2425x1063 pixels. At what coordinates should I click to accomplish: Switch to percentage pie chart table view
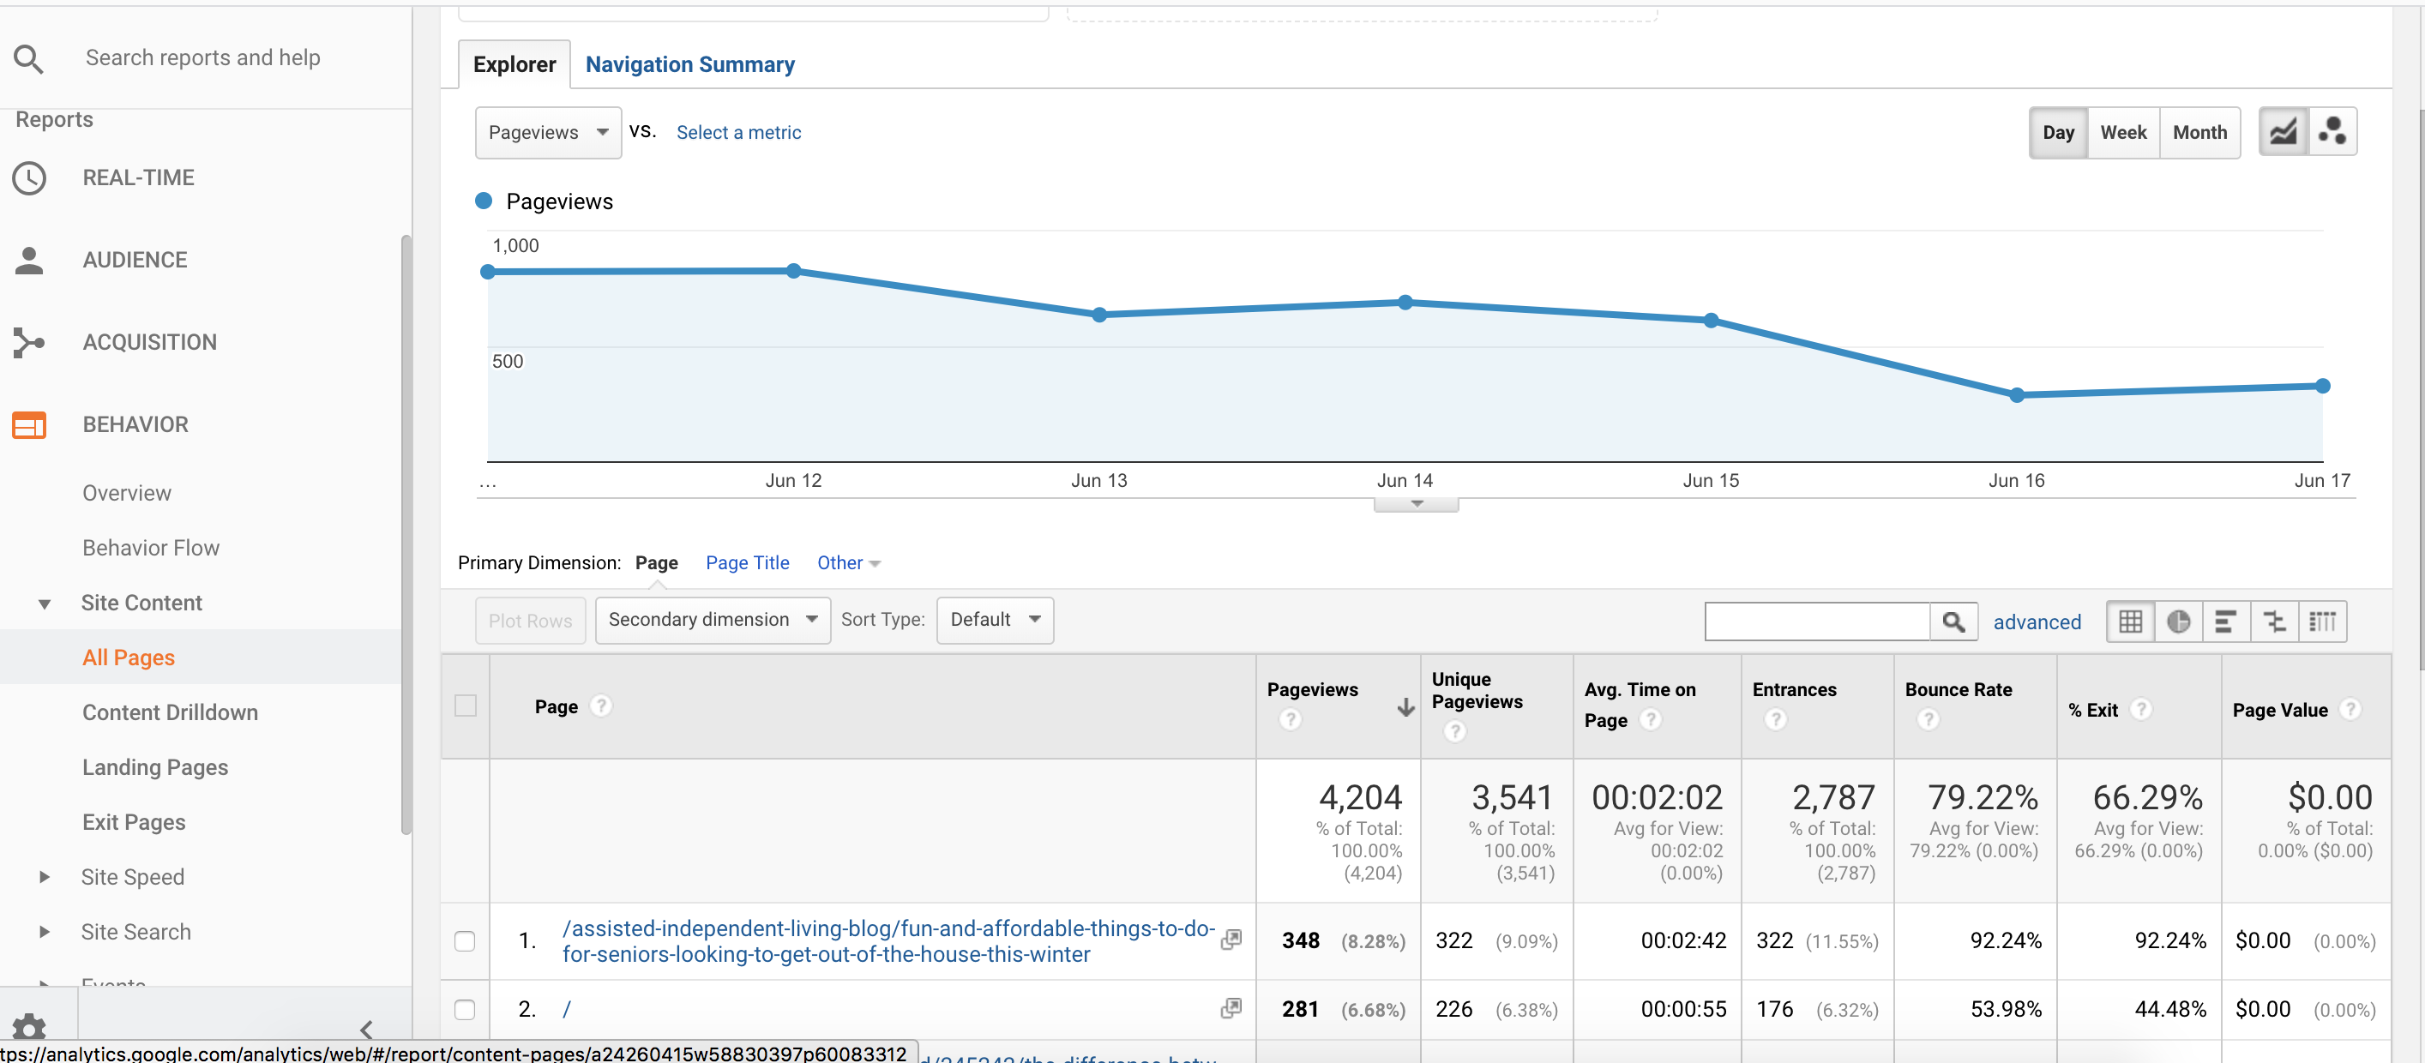(2179, 621)
